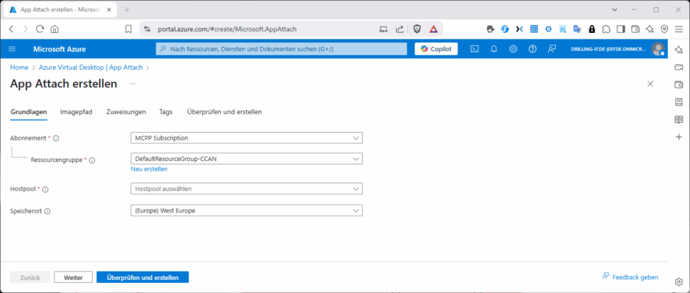Open Azure notifications bell
The image size is (690, 293).
point(494,49)
